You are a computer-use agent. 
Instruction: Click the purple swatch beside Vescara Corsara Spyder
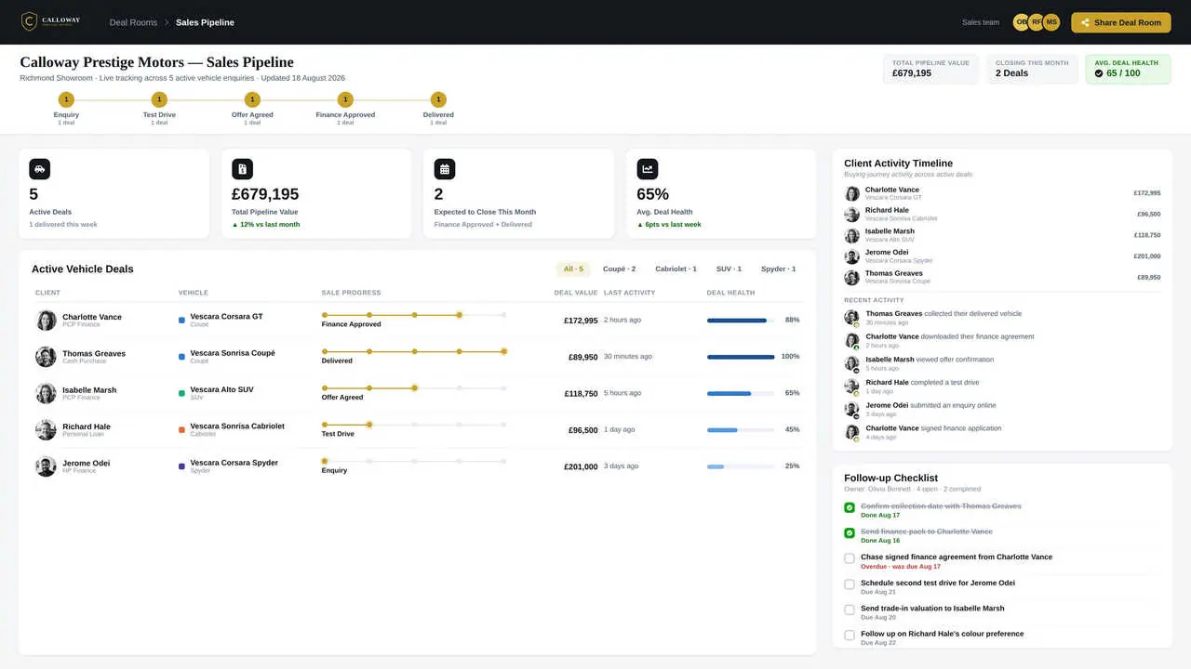coord(181,466)
